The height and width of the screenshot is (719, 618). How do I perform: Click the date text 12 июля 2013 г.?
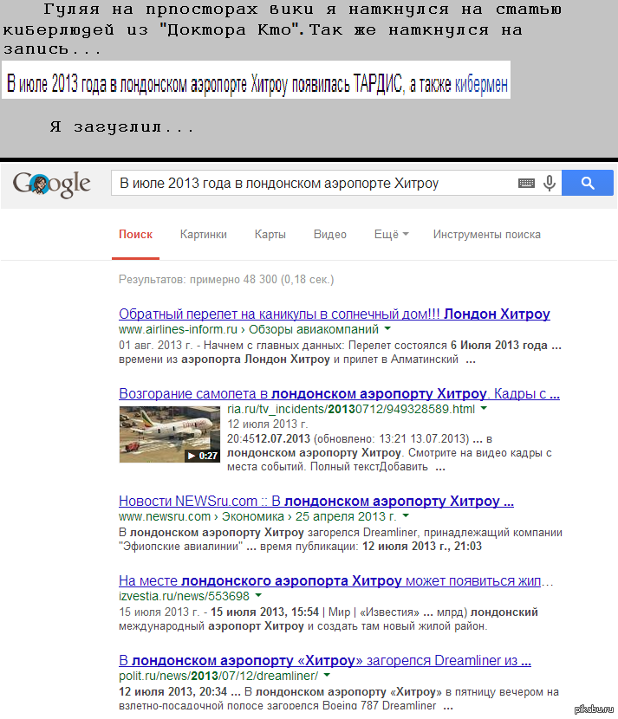pyautogui.click(x=268, y=424)
